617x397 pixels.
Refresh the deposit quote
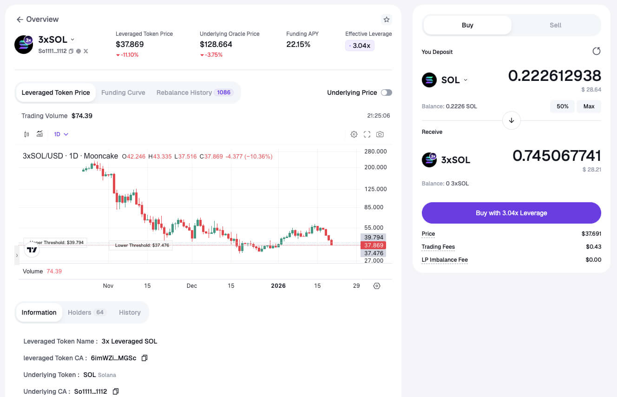(x=597, y=51)
